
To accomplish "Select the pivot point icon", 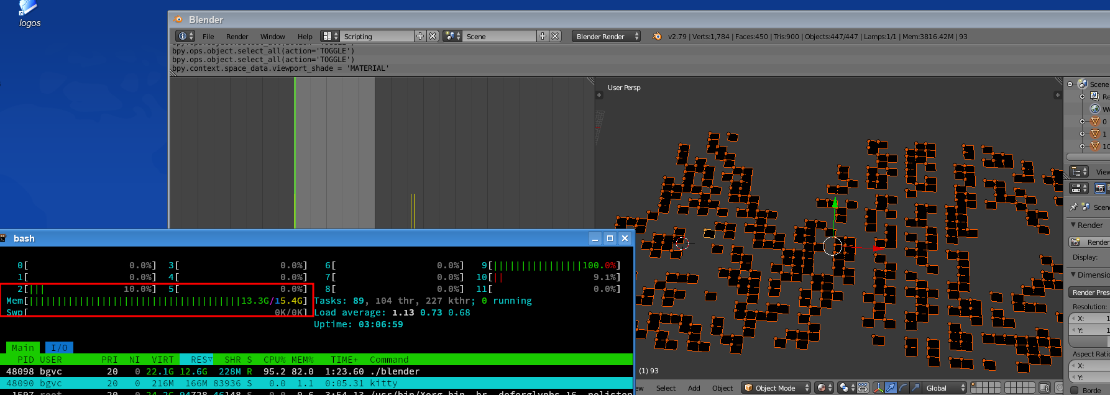I will coord(845,388).
